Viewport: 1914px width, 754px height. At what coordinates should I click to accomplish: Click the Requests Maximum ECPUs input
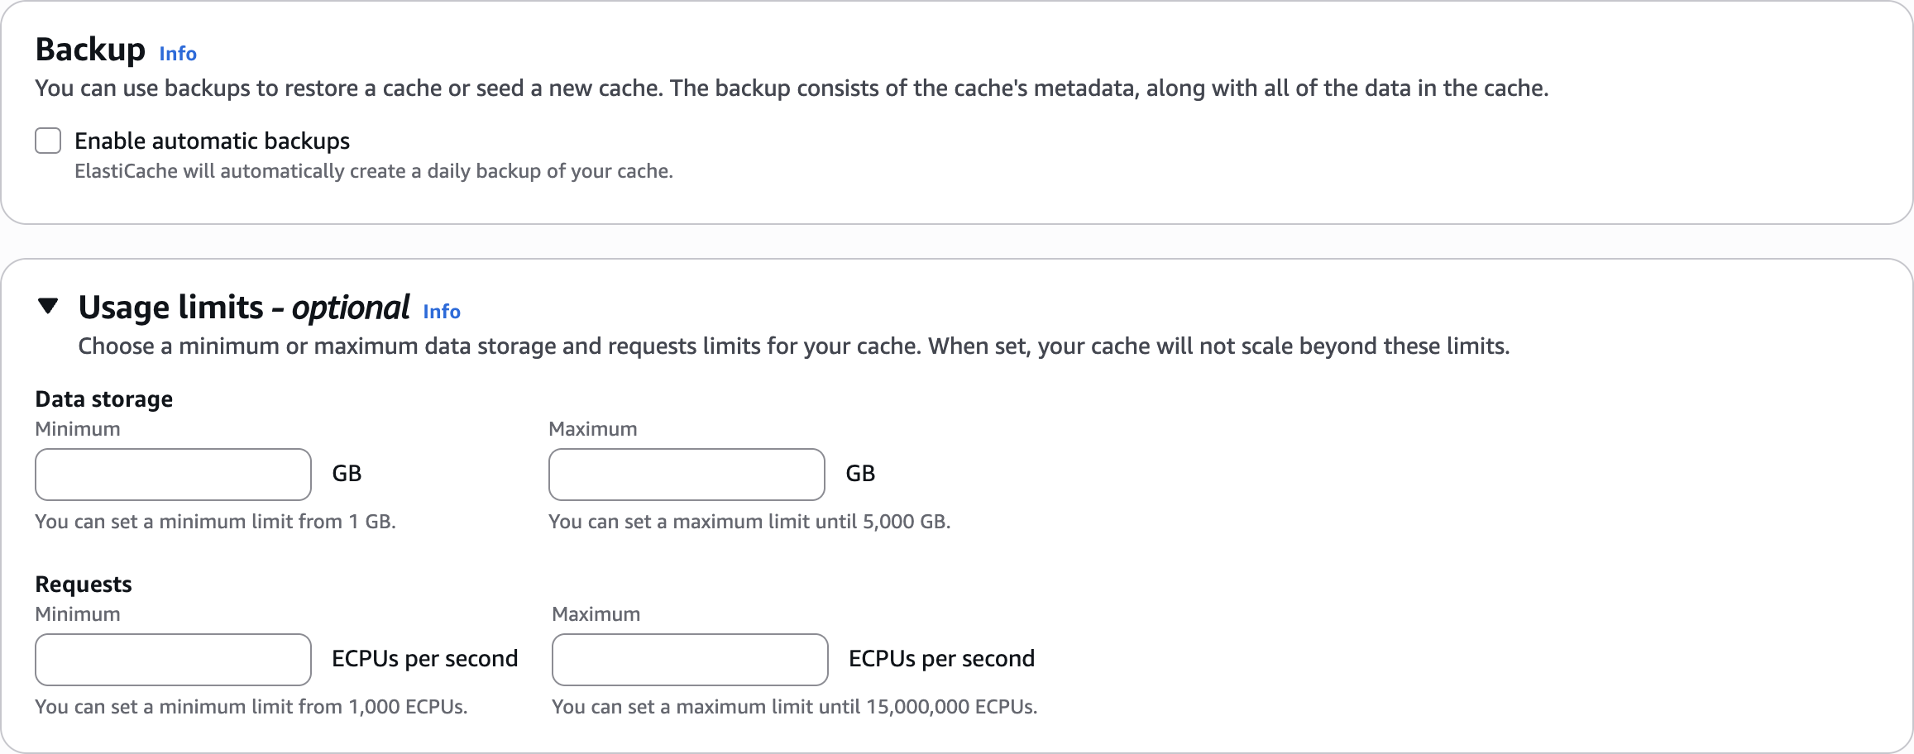[x=690, y=660]
